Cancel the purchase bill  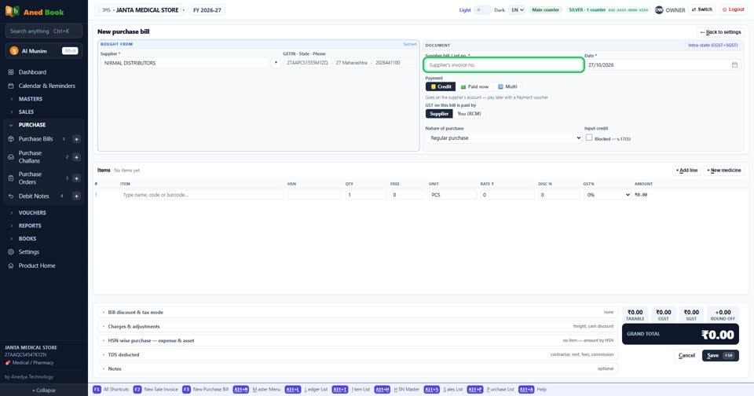click(686, 356)
